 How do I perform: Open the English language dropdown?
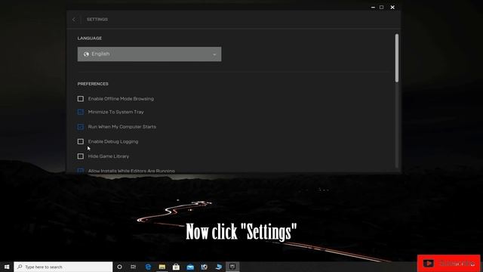[149, 54]
